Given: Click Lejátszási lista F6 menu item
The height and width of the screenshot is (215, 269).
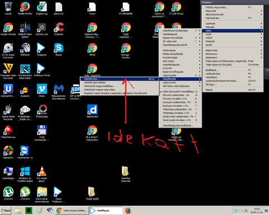Looking at the screenshot, I should coord(233,74).
